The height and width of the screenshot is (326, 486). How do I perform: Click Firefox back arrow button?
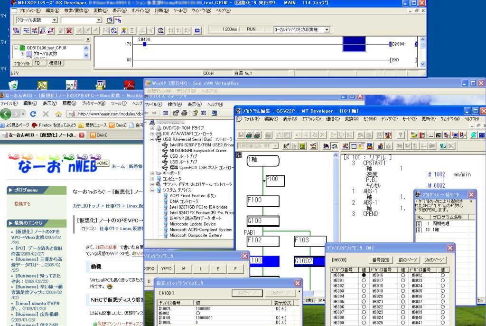tap(6, 114)
